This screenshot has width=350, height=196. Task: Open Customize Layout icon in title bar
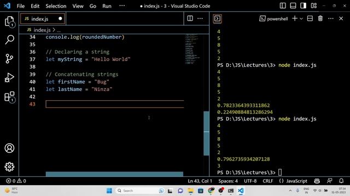[314, 6]
